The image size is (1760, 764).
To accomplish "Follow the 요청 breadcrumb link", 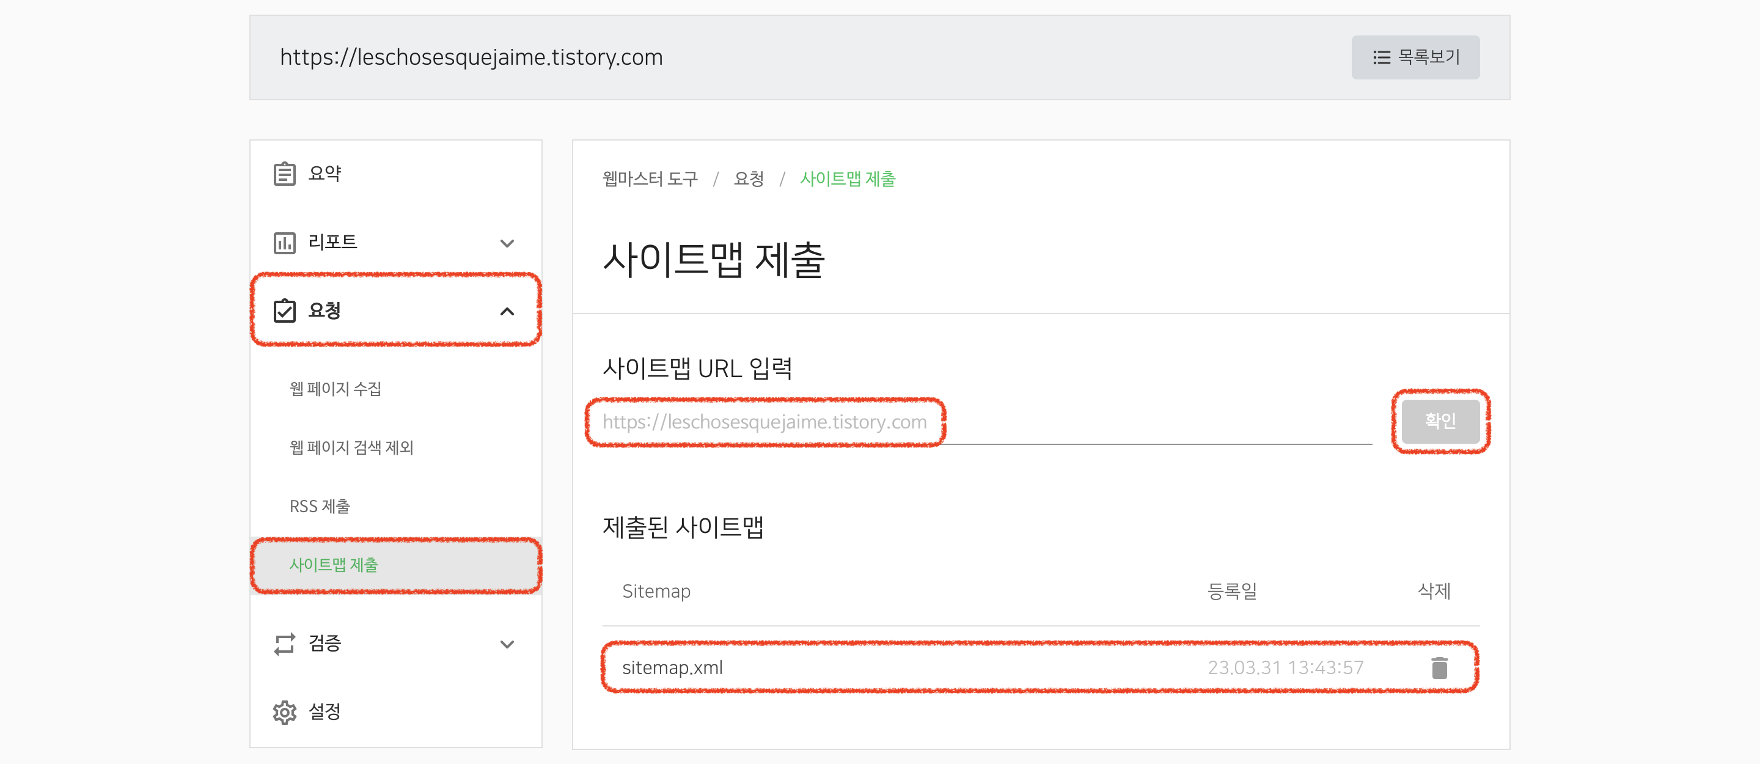I will point(749,179).
